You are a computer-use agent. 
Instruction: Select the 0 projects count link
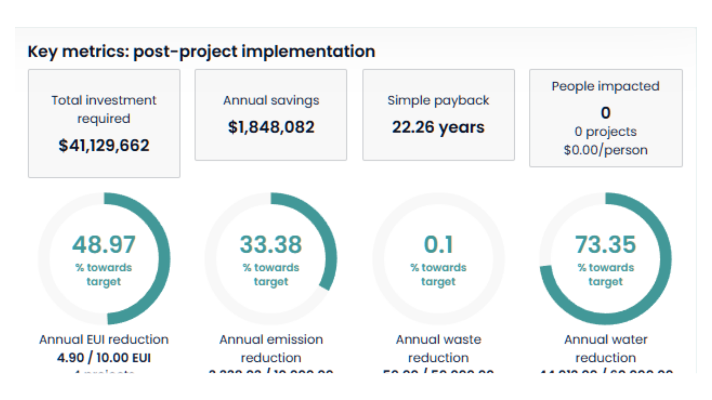(x=606, y=131)
